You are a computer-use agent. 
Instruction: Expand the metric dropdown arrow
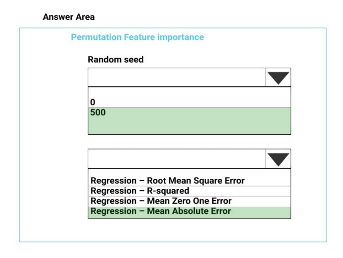click(x=278, y=159)
